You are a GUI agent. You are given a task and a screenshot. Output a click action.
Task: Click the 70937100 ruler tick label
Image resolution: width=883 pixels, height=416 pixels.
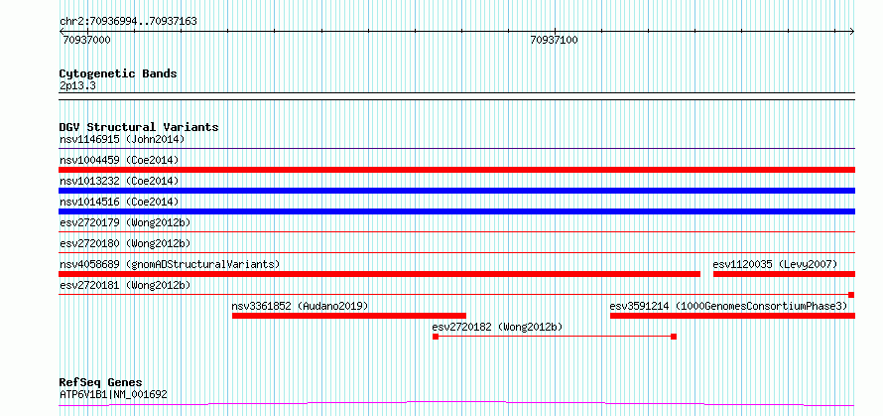coord(555,41)
